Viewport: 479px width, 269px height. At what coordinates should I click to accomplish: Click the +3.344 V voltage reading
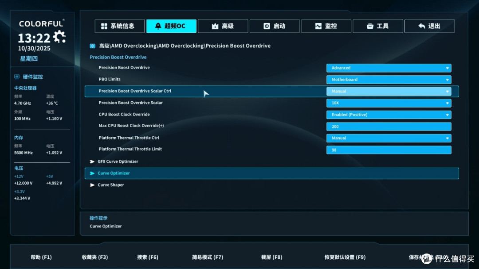22,198
